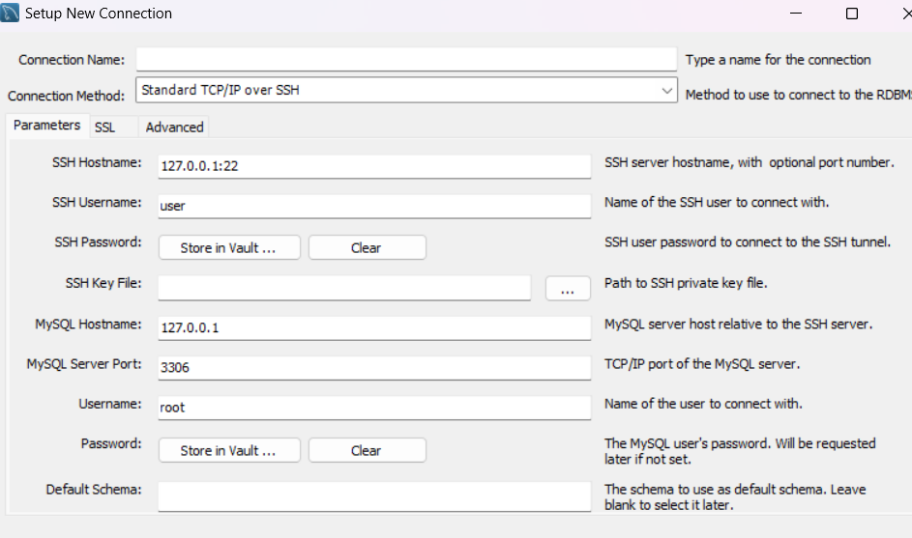Browse for SSH key file with ellipsis button

pos(568,288)
